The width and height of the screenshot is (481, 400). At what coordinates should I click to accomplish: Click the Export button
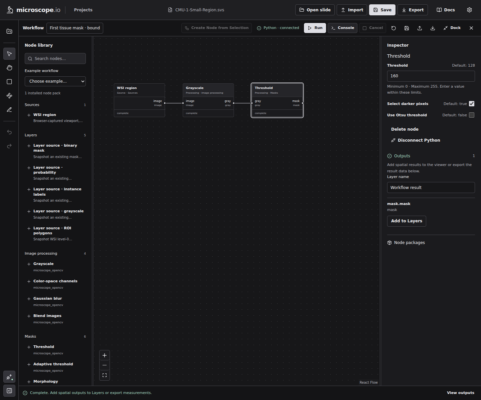[x=413, y=10]
